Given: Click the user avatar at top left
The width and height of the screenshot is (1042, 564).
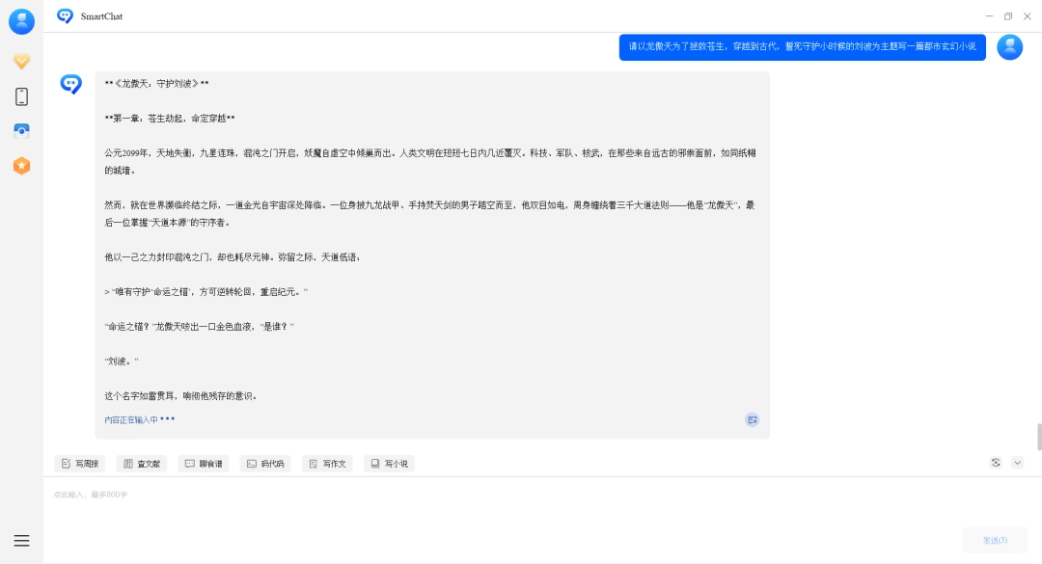Looking at the screenshot, I should point(21,21).
